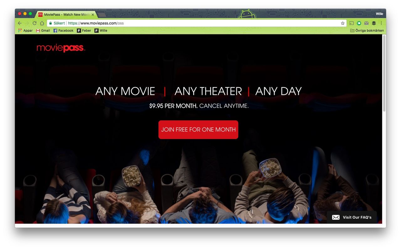Go back with the browser back arrow
Image resolution: width=401 pixels, height=249 pixels.
(20, 23)
